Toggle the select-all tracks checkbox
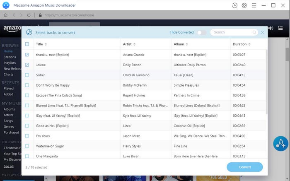 tap(27, 44)
